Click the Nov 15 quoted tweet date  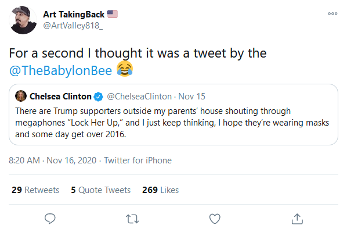pyautogui.click(x=192, y=97)
